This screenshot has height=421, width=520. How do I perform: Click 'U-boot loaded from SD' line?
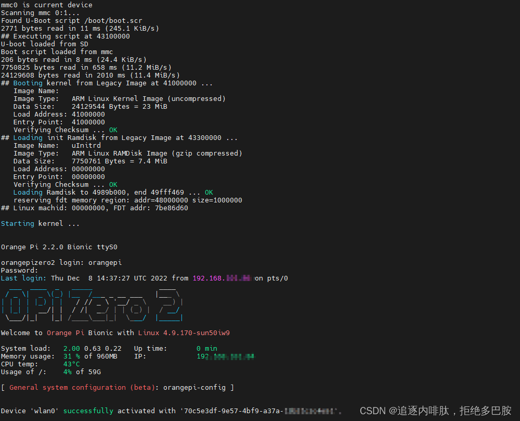click(x=45, y=44)
